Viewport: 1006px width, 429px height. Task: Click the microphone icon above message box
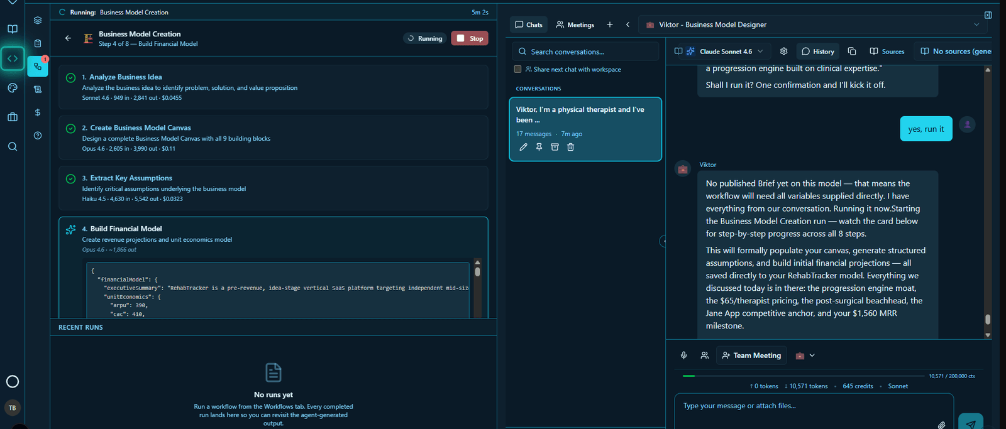683,356
